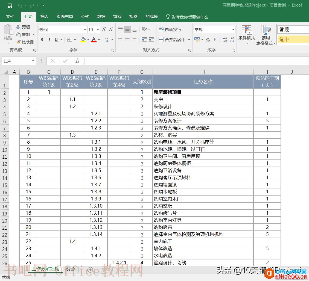Switch to the 视图 ribbon tab
309x281 pixels.
[x=133, y=17]
